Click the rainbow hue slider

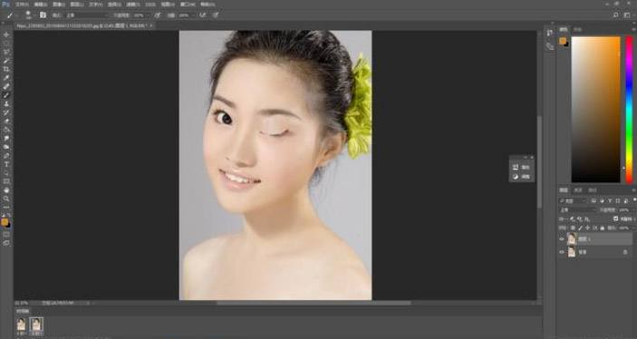(x=629, y=109)
